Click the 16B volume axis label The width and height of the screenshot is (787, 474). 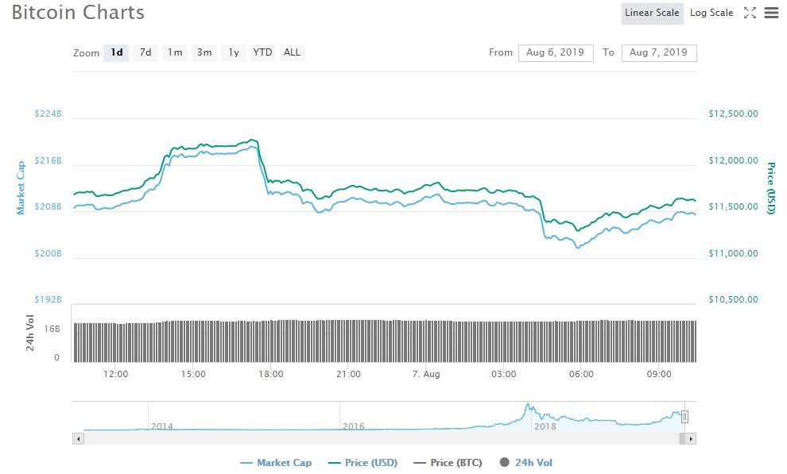click(52, 329)
